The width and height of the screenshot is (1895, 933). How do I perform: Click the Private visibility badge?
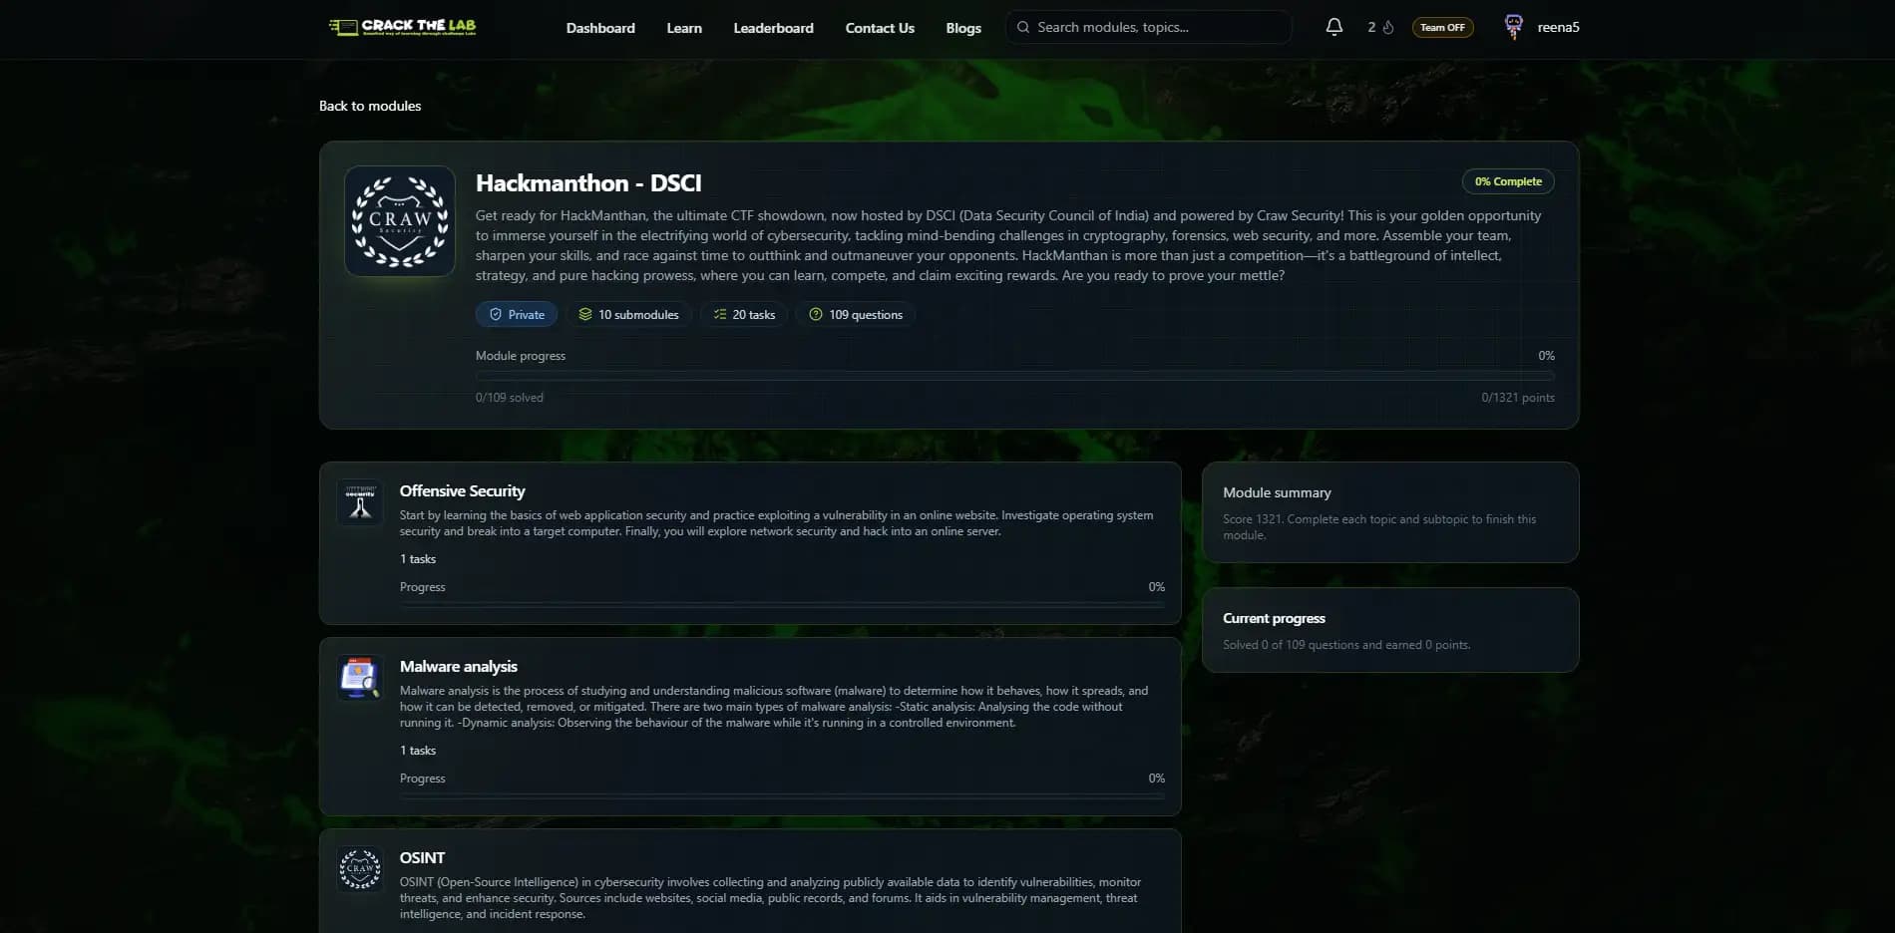click(516, 314)
